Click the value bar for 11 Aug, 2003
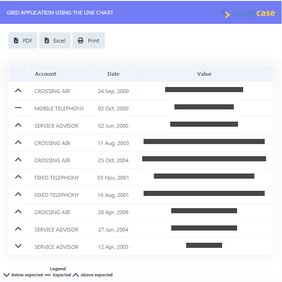Screen dimensions: 282x282 point(204,142)
